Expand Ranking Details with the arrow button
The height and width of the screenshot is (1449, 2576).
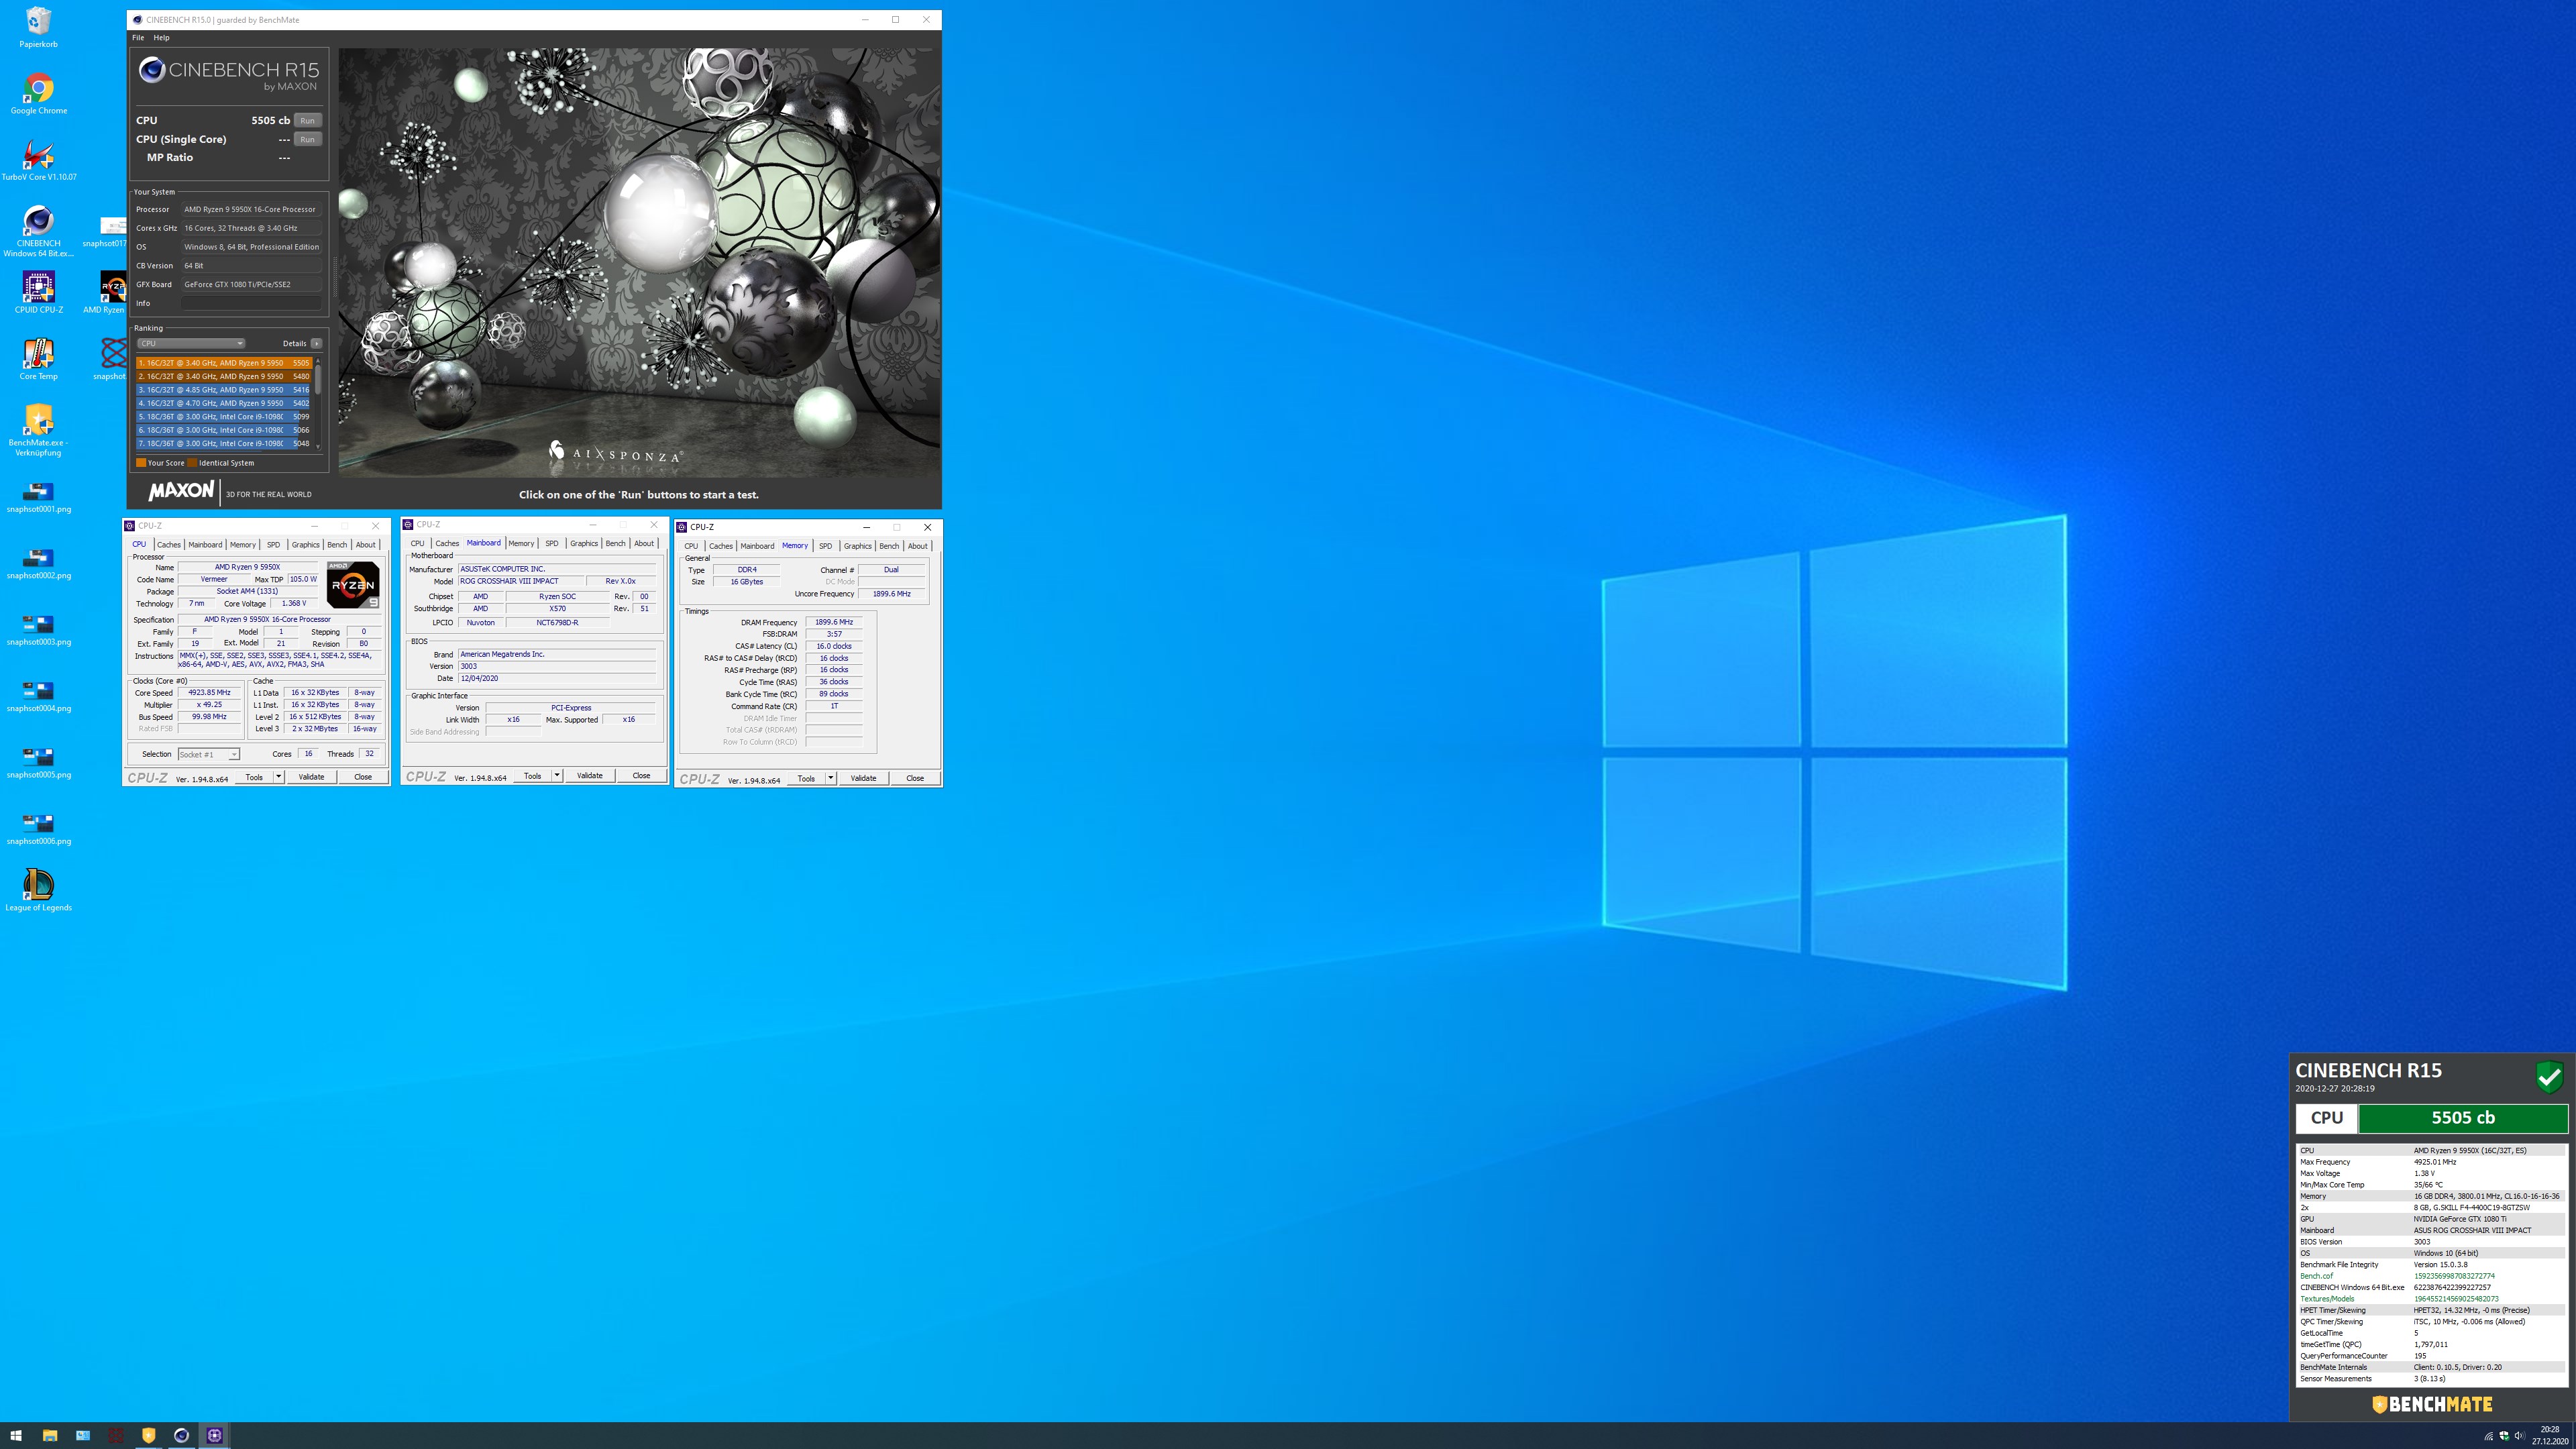pyautogui.click(x=316, y=343)
